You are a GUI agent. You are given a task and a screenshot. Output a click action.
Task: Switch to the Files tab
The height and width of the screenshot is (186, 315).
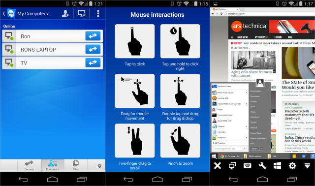[76, 165]
